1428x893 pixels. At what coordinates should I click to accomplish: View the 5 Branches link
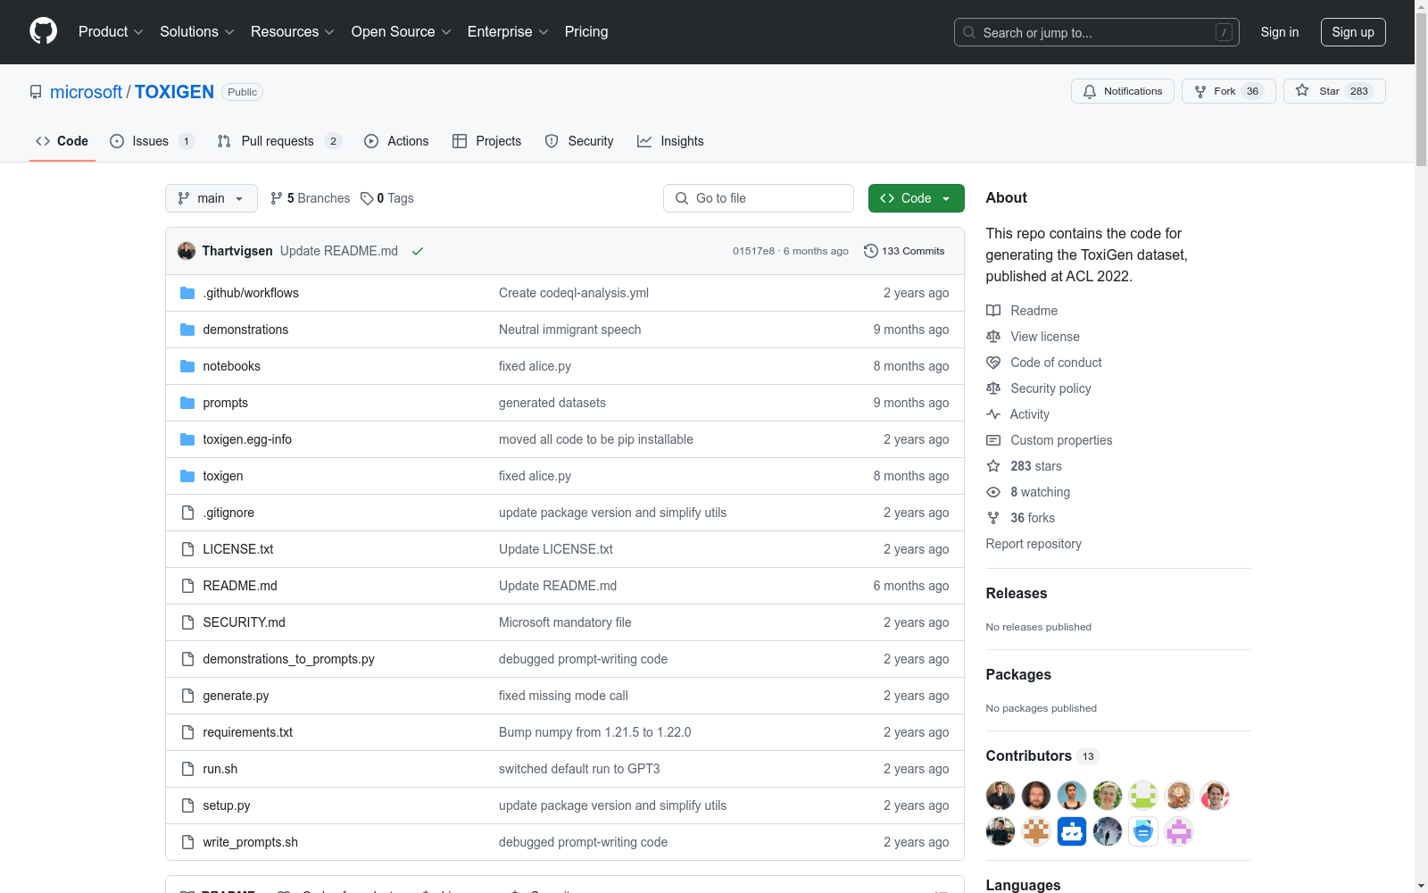311,198
